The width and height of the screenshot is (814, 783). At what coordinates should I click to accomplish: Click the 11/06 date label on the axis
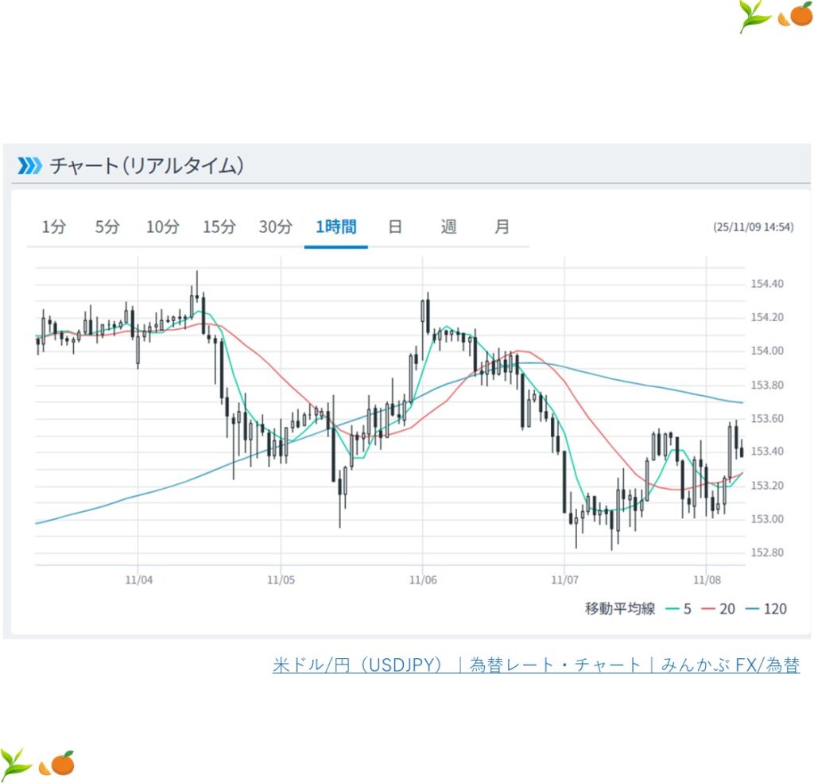tap(422, 580)
